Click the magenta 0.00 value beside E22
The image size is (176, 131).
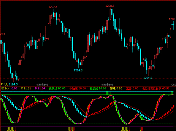[x=14, y=88]
